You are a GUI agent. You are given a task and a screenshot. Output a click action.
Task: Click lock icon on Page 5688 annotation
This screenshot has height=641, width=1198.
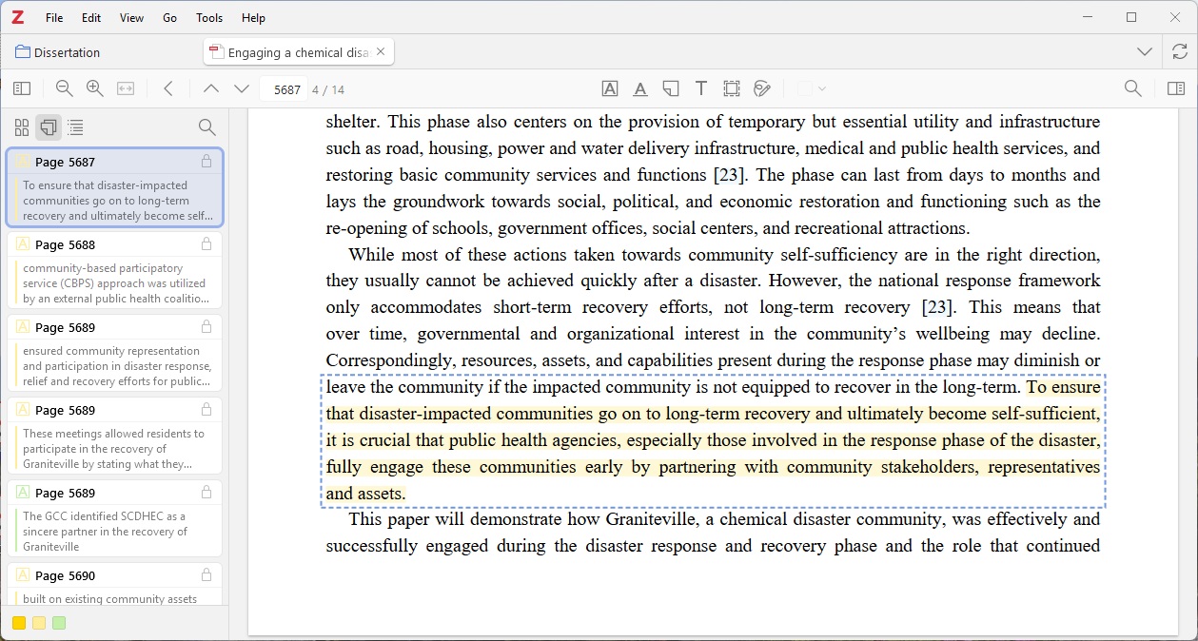pos(206,244)
